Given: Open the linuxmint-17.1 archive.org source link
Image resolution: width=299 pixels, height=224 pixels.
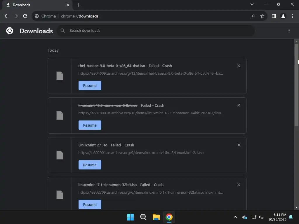Looking at the screenshot, I should 150,192.
